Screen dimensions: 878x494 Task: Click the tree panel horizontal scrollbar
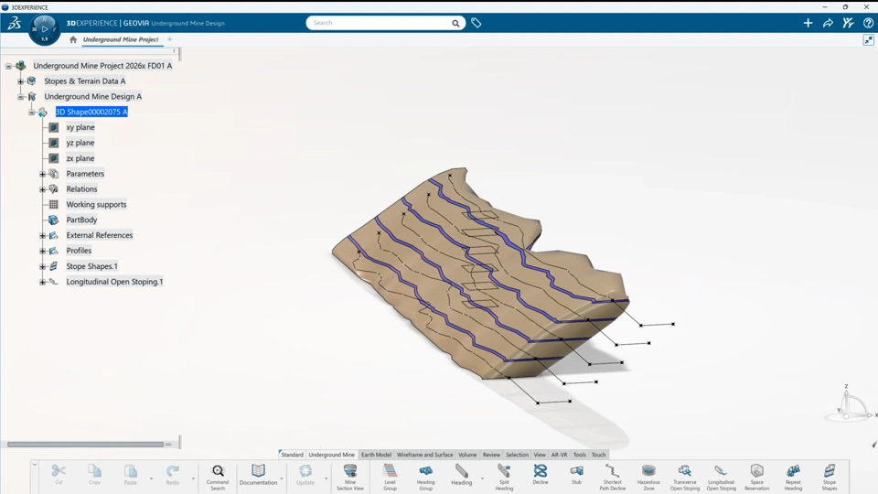85,445
